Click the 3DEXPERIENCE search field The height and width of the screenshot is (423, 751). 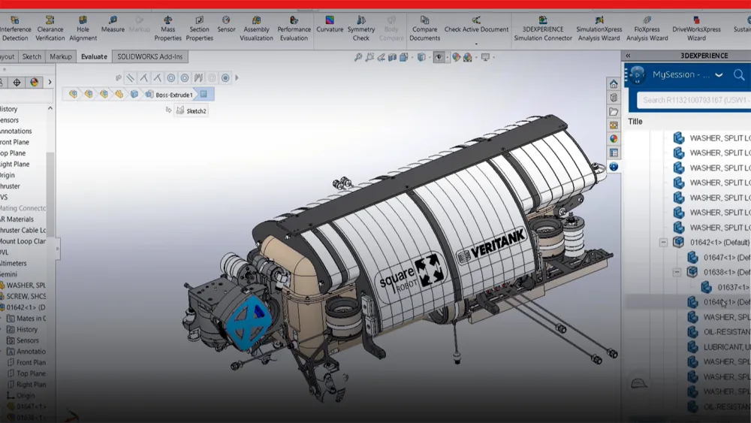693,100
